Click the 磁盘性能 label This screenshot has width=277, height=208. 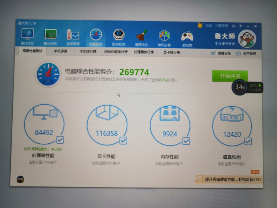pyautogui.click(x=232, y=157)
